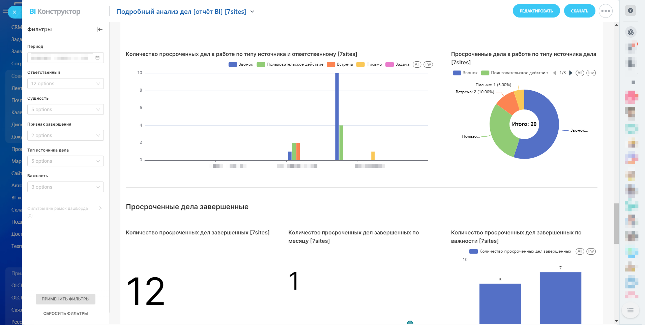
Task: Toggle Встреча series in bar chart legend
Action: click(340, 64)
